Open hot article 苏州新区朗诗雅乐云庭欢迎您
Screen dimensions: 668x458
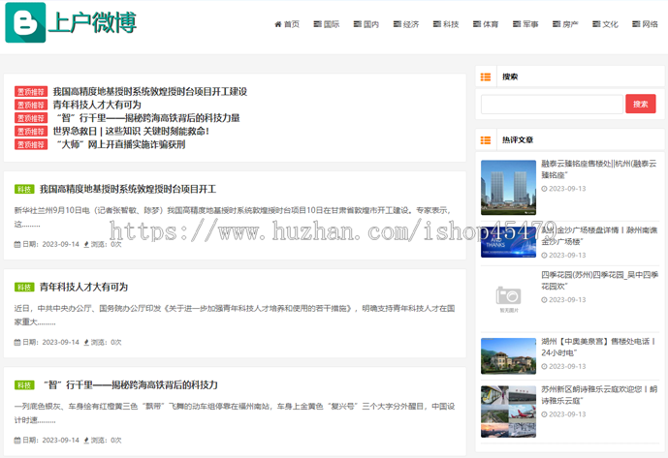599,395
